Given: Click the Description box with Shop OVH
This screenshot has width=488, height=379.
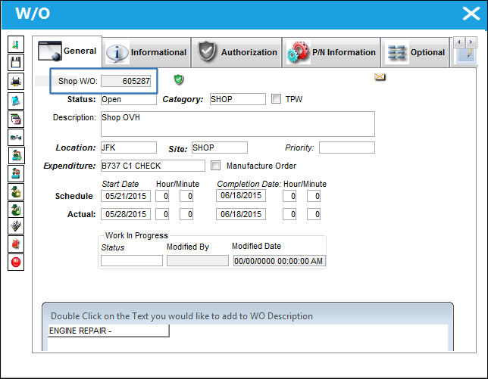Looking at the screenshot, I should pyautogui.click(x=238, y=124).
